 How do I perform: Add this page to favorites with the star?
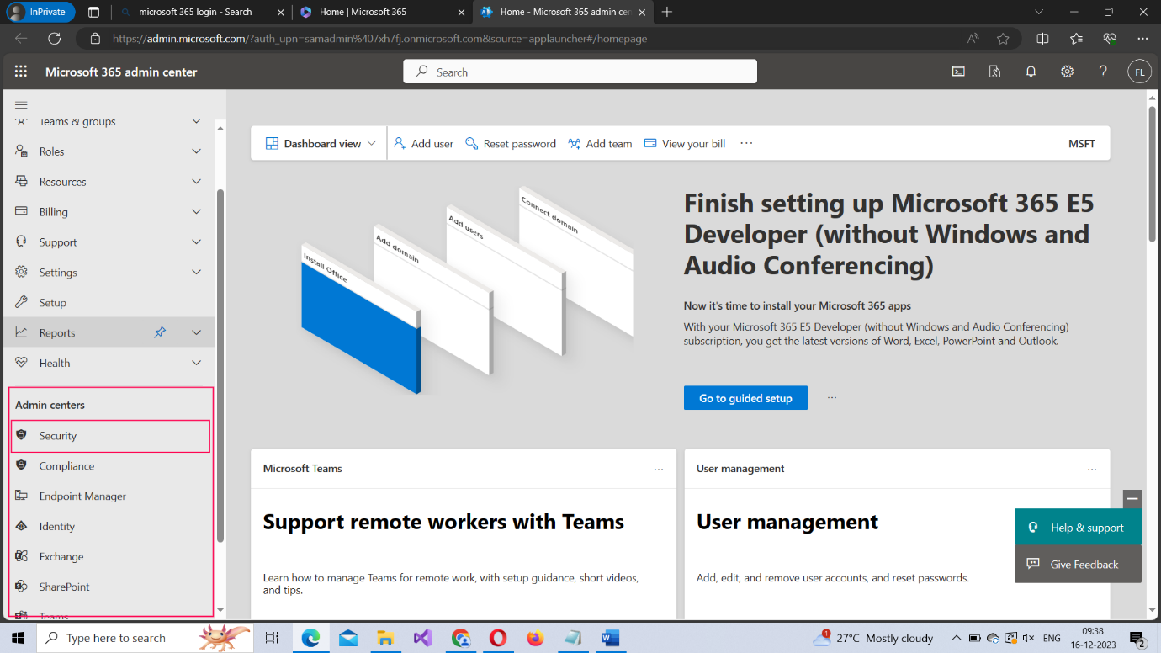(x=1003, y=39)
